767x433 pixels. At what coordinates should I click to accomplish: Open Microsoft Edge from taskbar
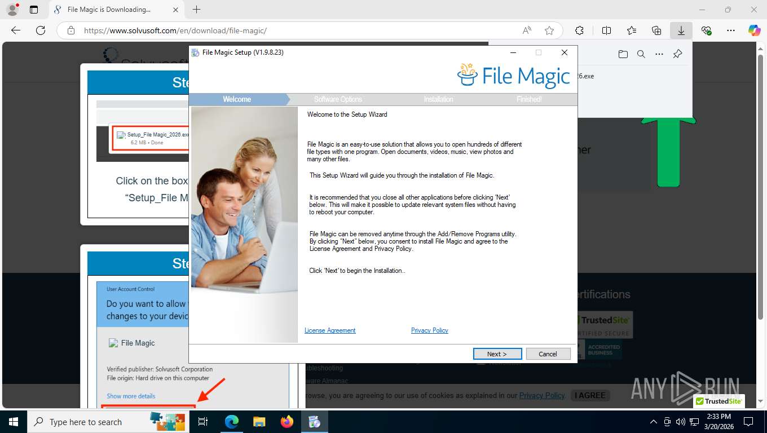[x=231, y=422]
